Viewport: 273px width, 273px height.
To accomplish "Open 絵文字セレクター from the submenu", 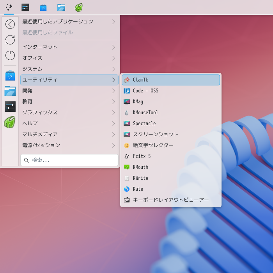I will click(x=171, y=145).
